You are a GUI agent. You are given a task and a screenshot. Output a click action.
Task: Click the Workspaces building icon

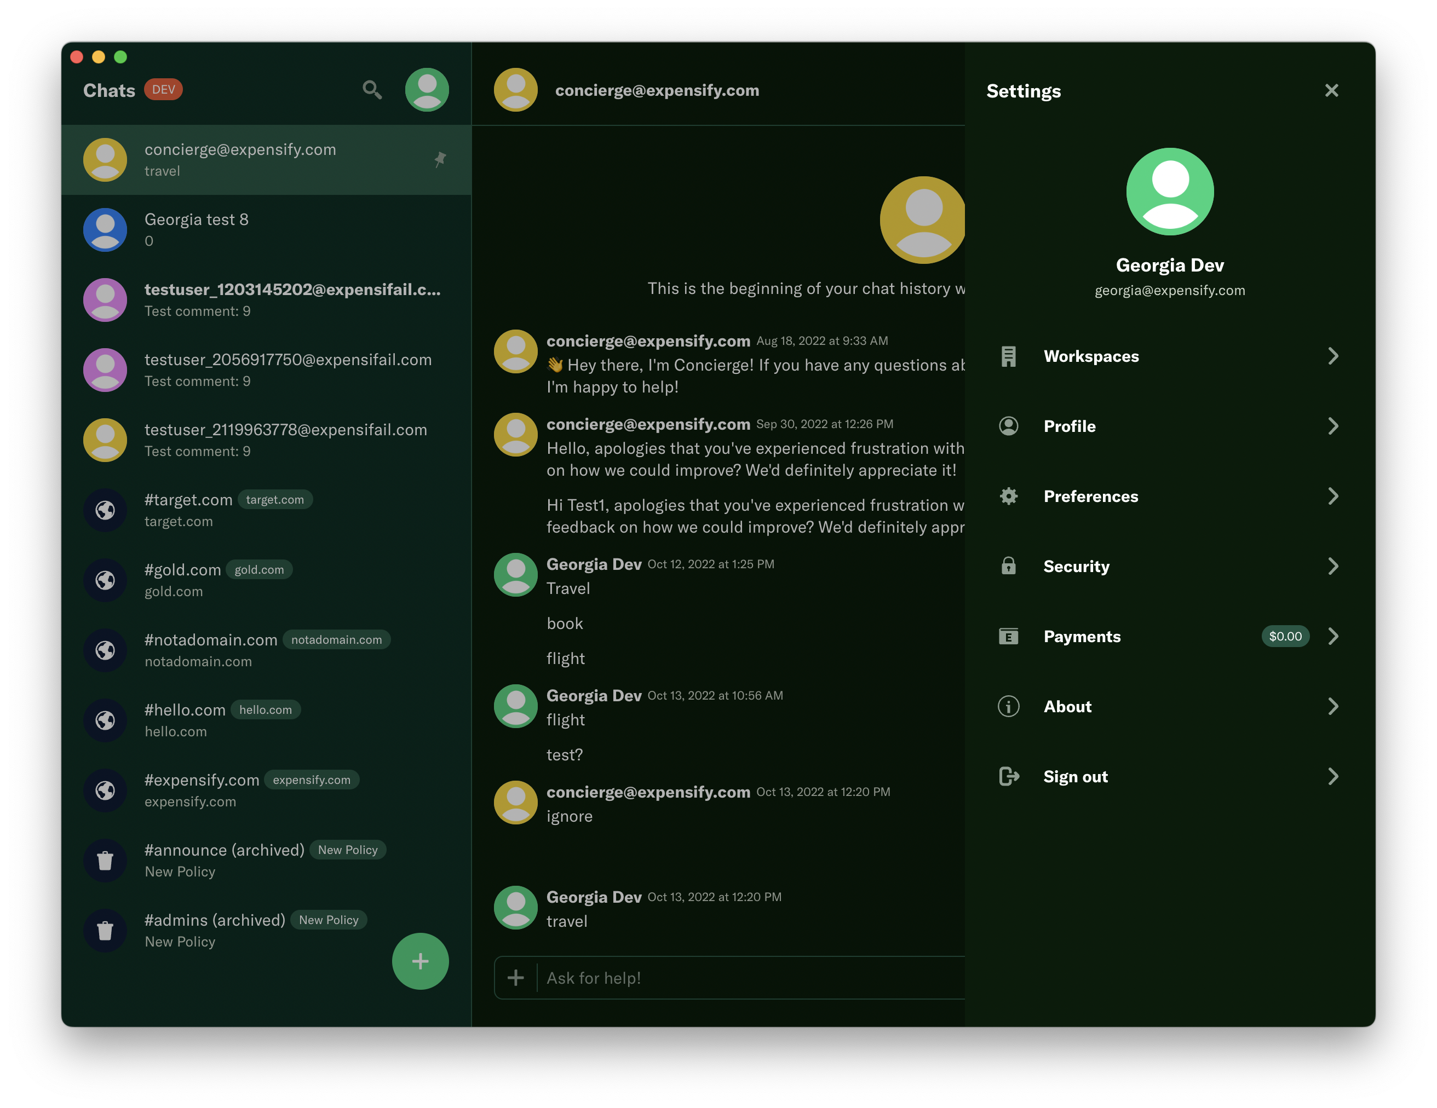pyautogui.click(x=1008, y=356)
